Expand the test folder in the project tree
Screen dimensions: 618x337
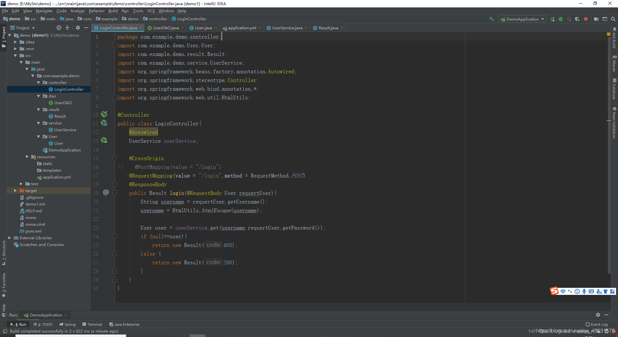pyautogui.click(x=21, y=184)
